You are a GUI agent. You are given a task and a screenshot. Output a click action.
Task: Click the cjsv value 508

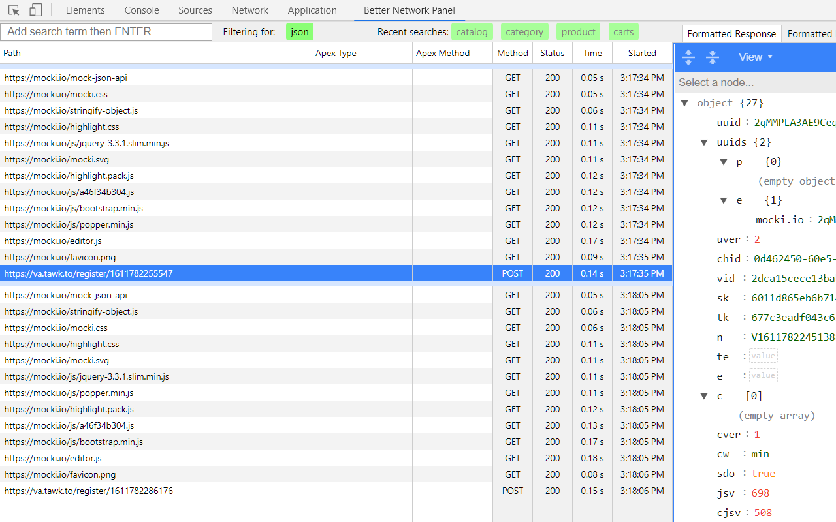(763, 513)
